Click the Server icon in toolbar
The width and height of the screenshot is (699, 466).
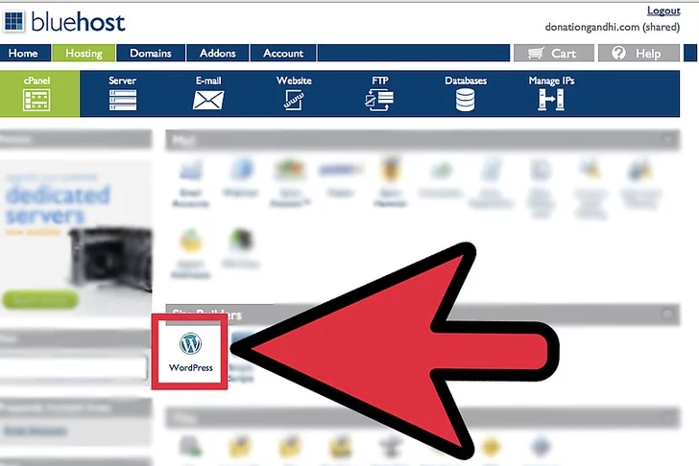click(x=122, y=98)
